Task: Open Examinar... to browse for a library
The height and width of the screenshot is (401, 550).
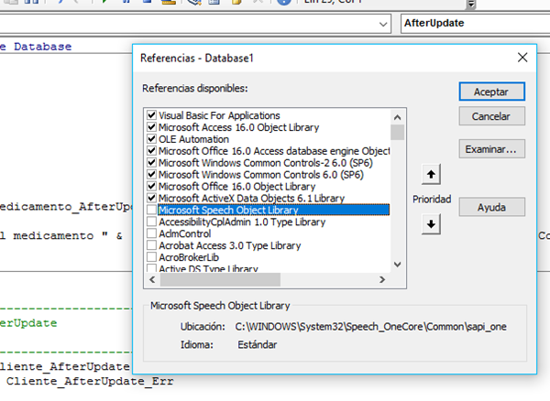Action: pos(491,149)
